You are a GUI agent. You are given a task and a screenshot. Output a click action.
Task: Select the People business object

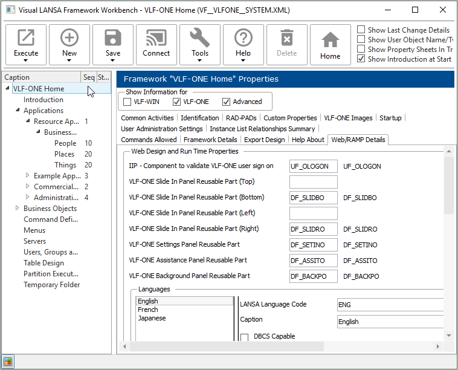65,143
